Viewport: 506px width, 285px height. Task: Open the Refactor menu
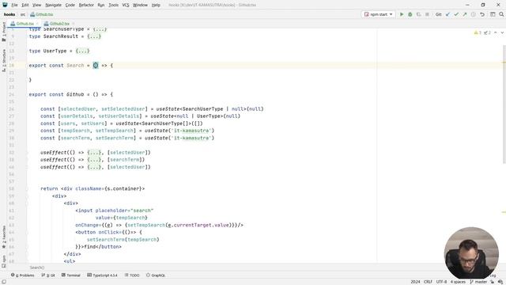click(86, 5)
